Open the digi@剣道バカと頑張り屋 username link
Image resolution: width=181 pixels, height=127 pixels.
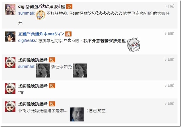(42, 7)
